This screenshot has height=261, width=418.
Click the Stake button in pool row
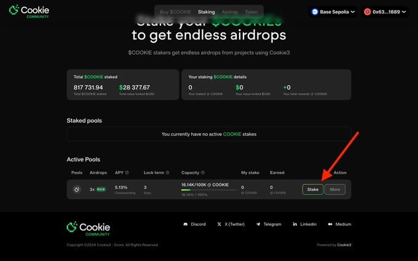pyautogui.click(x=313, y=189)
